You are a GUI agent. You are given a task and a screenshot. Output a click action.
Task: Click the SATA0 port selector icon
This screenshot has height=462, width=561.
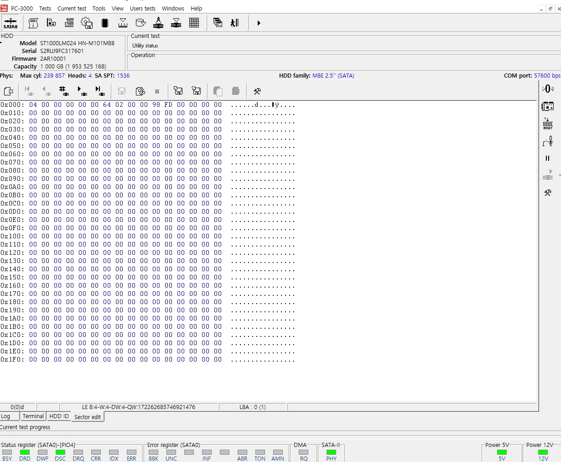click(x=10, y=23)
